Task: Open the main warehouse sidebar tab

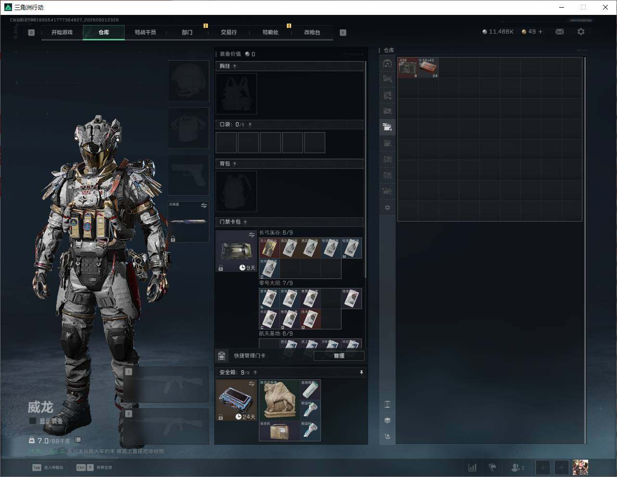Action: tap(387, 63)
